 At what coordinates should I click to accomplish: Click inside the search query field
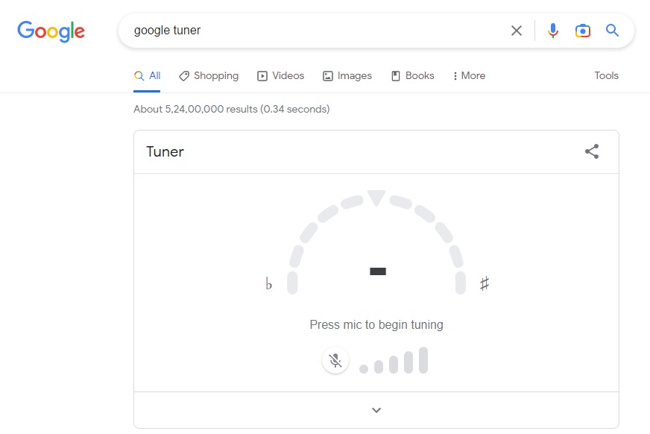298,31
